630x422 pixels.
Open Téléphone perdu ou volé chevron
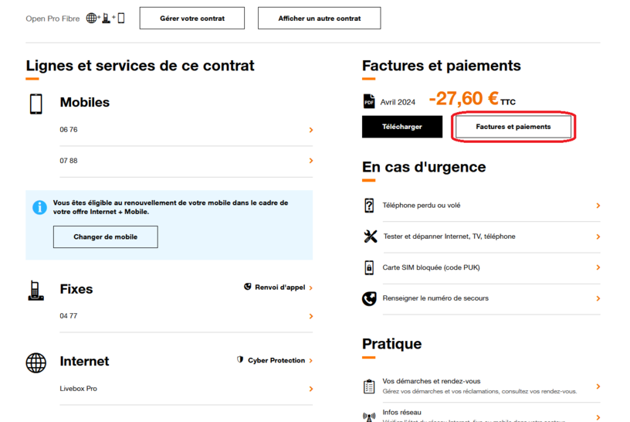click(598, 206)
